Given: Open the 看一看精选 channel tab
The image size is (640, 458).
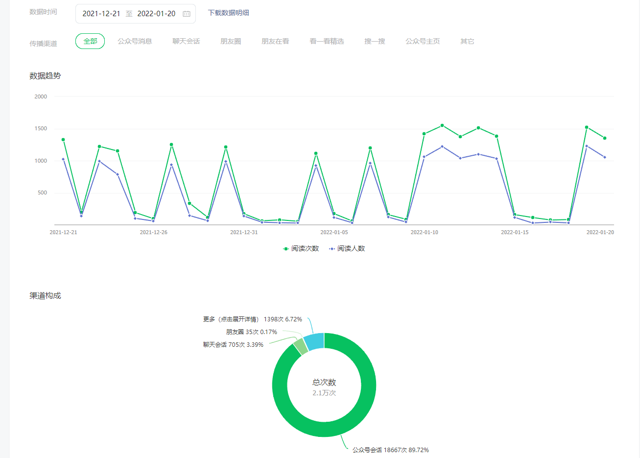Looking at the screenshot, I should click(327, 41).
